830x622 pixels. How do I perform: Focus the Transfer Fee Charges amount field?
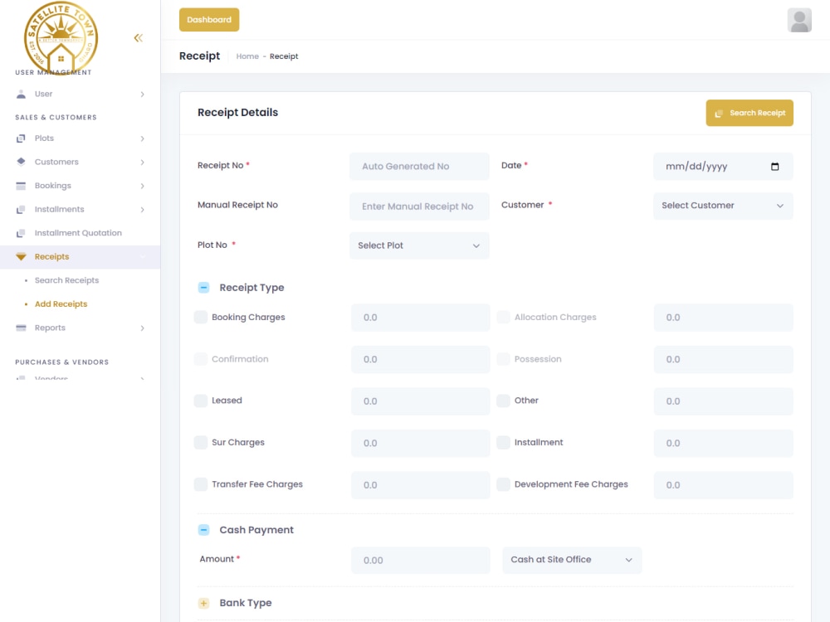click(x=420, y=485)
